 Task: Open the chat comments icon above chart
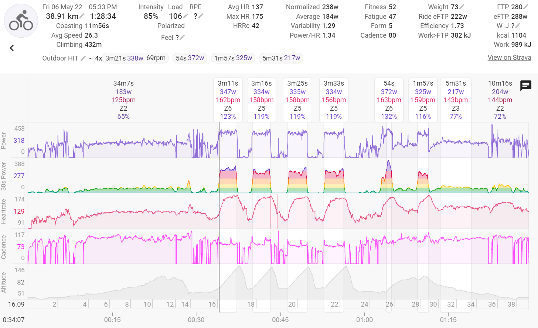point(525,86)
